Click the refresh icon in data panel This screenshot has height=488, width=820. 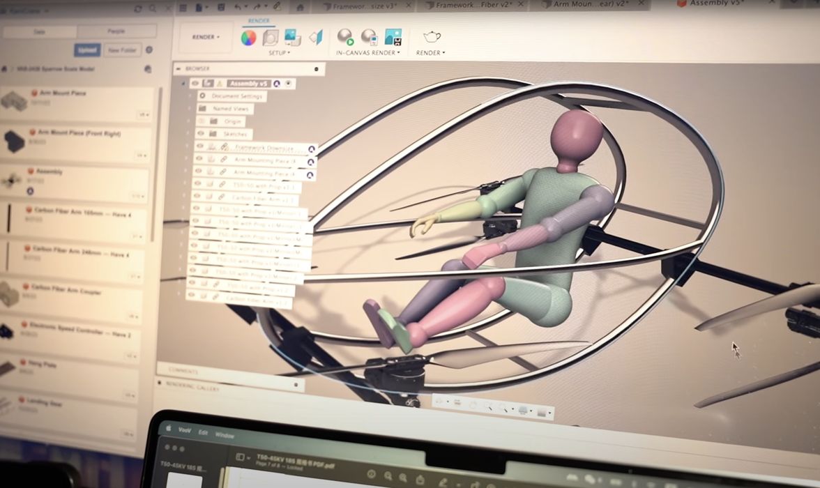[x=138, y=9]
